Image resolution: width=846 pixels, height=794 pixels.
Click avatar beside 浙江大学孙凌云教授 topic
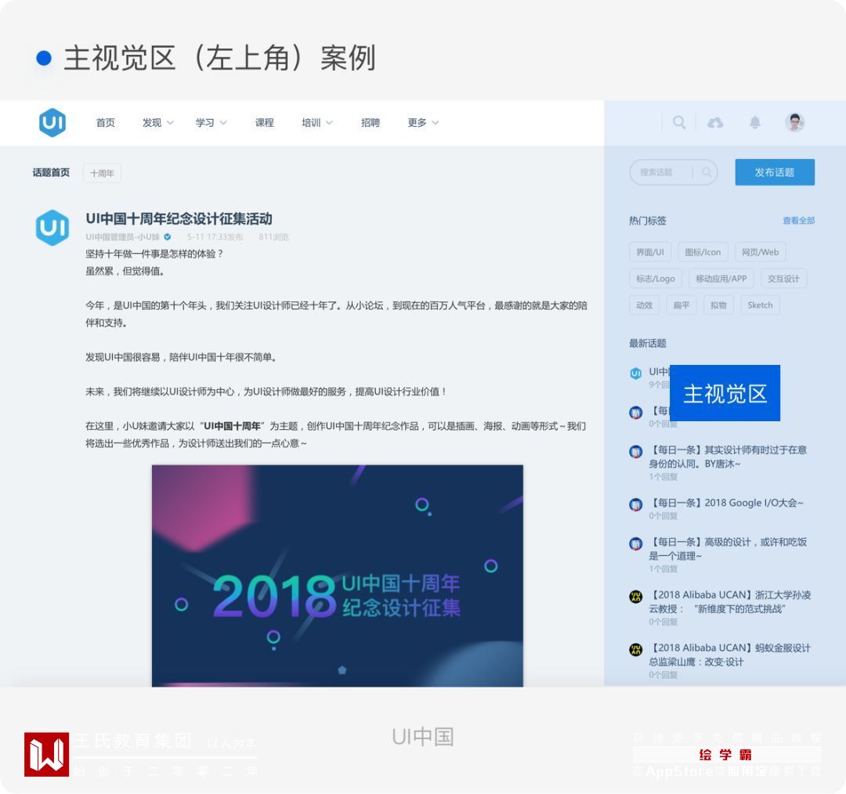635,597
